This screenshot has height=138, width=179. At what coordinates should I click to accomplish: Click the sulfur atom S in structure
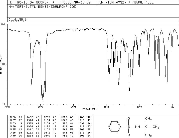(129, 127)
